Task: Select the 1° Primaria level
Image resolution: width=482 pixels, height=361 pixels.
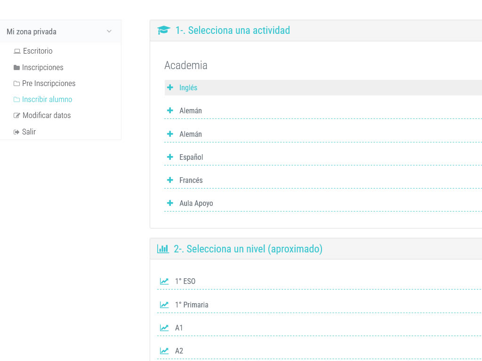Action: (192, 305)
